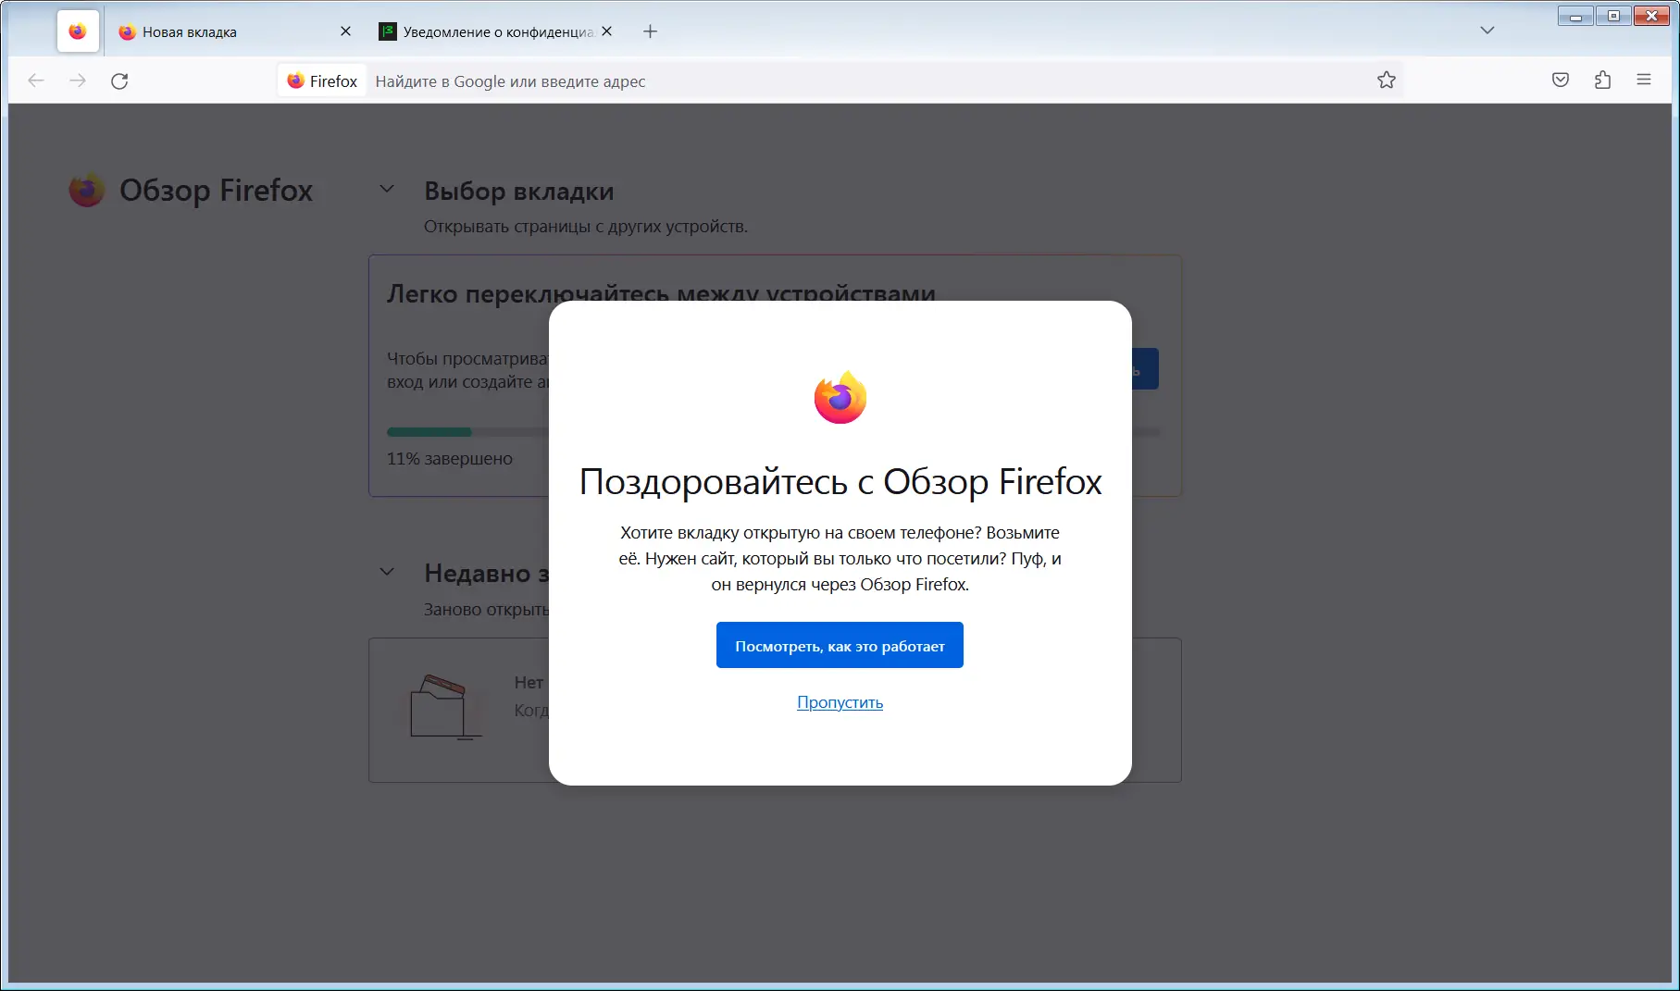Click the Пропустить link
The width and height of the screenshot is (1680, 991).
click(x=839, y=702)
